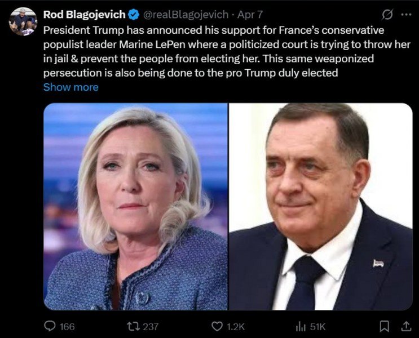Open the left photo of blonde woman
The width and height of the screenshot is (419, 338).
click(x=135, y=206)
